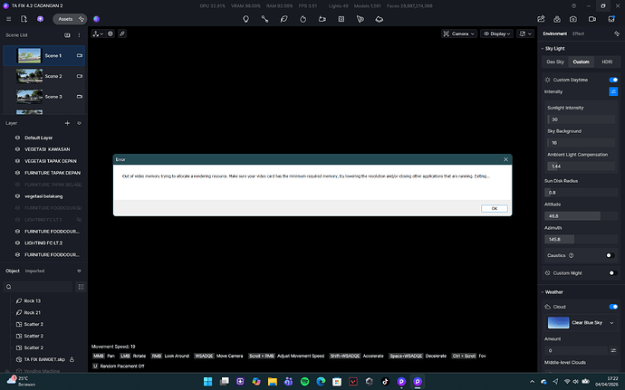Viewport: 625px width, 390px height.
Task: Click the object list columns view icon
Action: 81,287
